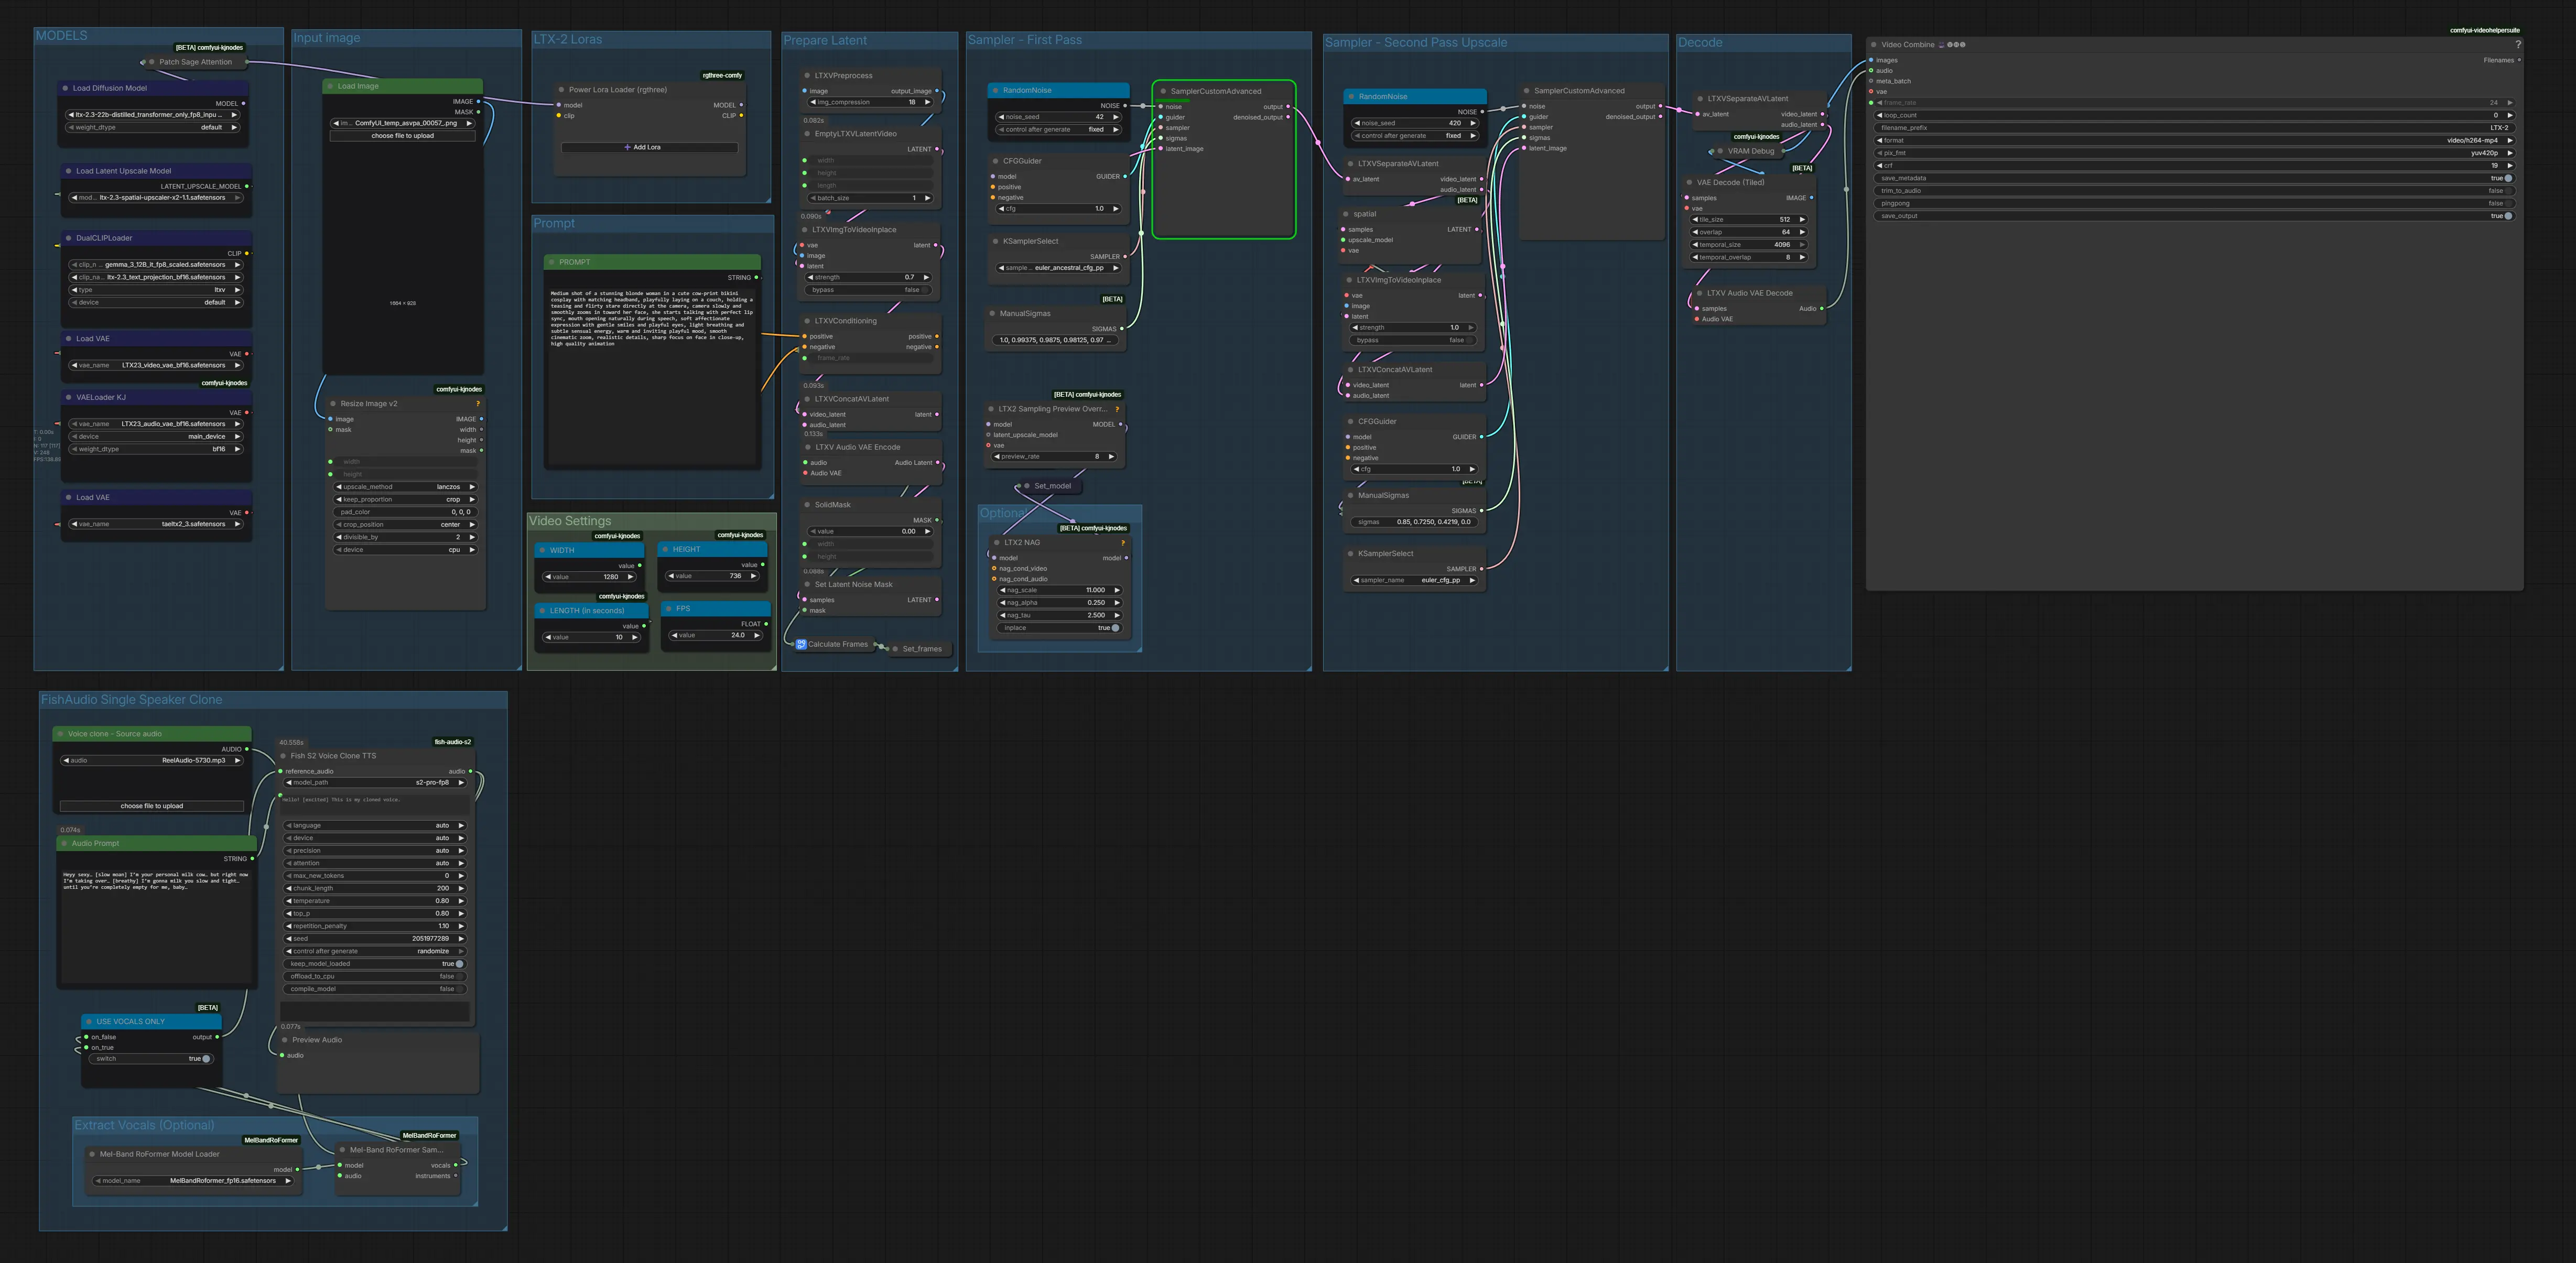
Task: Click the Calculate Frames node icon
Action: coord(801,644)
